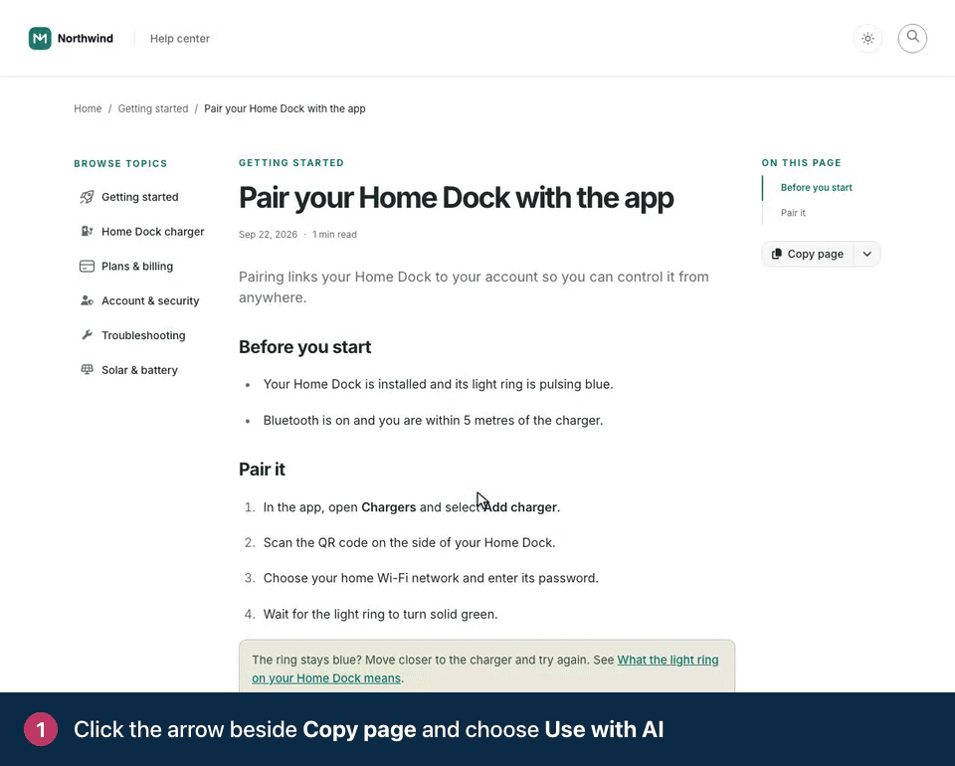Jump to Before you start section
Screen dimensions: 955x766
pyautogui.click(x=816, y=188)
